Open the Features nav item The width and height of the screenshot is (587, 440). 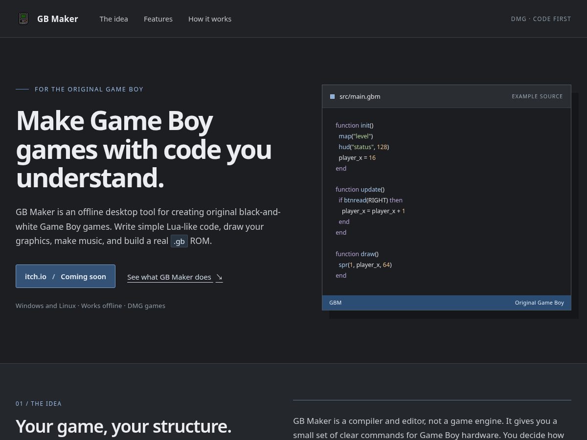coord(158,19)
